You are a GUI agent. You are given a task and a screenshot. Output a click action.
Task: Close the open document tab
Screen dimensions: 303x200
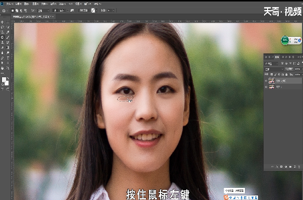click(53, 17)
